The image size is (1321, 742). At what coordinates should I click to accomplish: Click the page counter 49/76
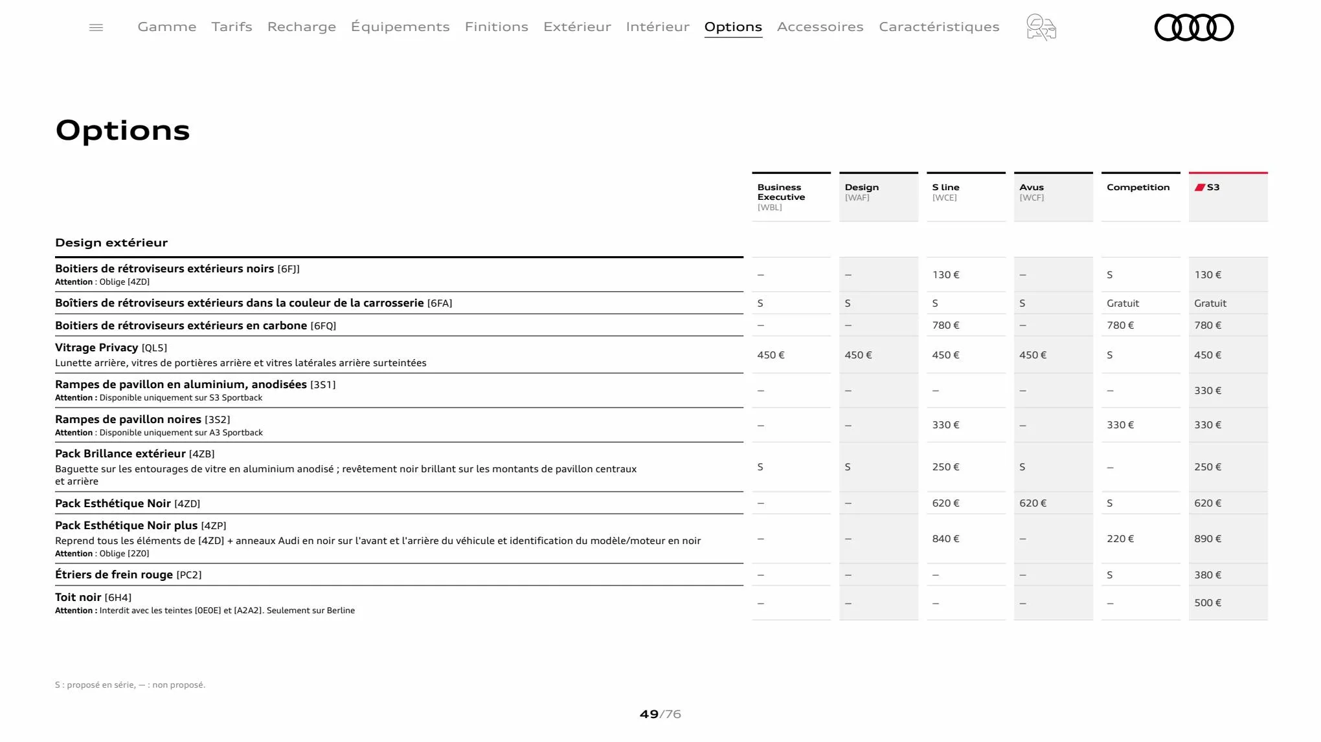[660, 714]
